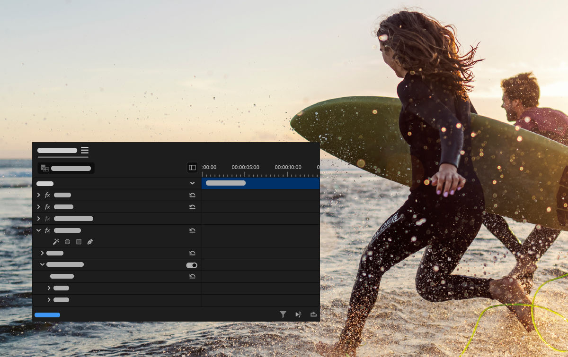Enable the dimmed fx icon on the disabled effect
Screen dimensions: 568x357
47,219
